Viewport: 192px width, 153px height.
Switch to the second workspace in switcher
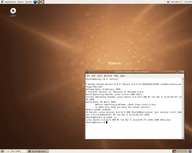click(x=178, y=151)
